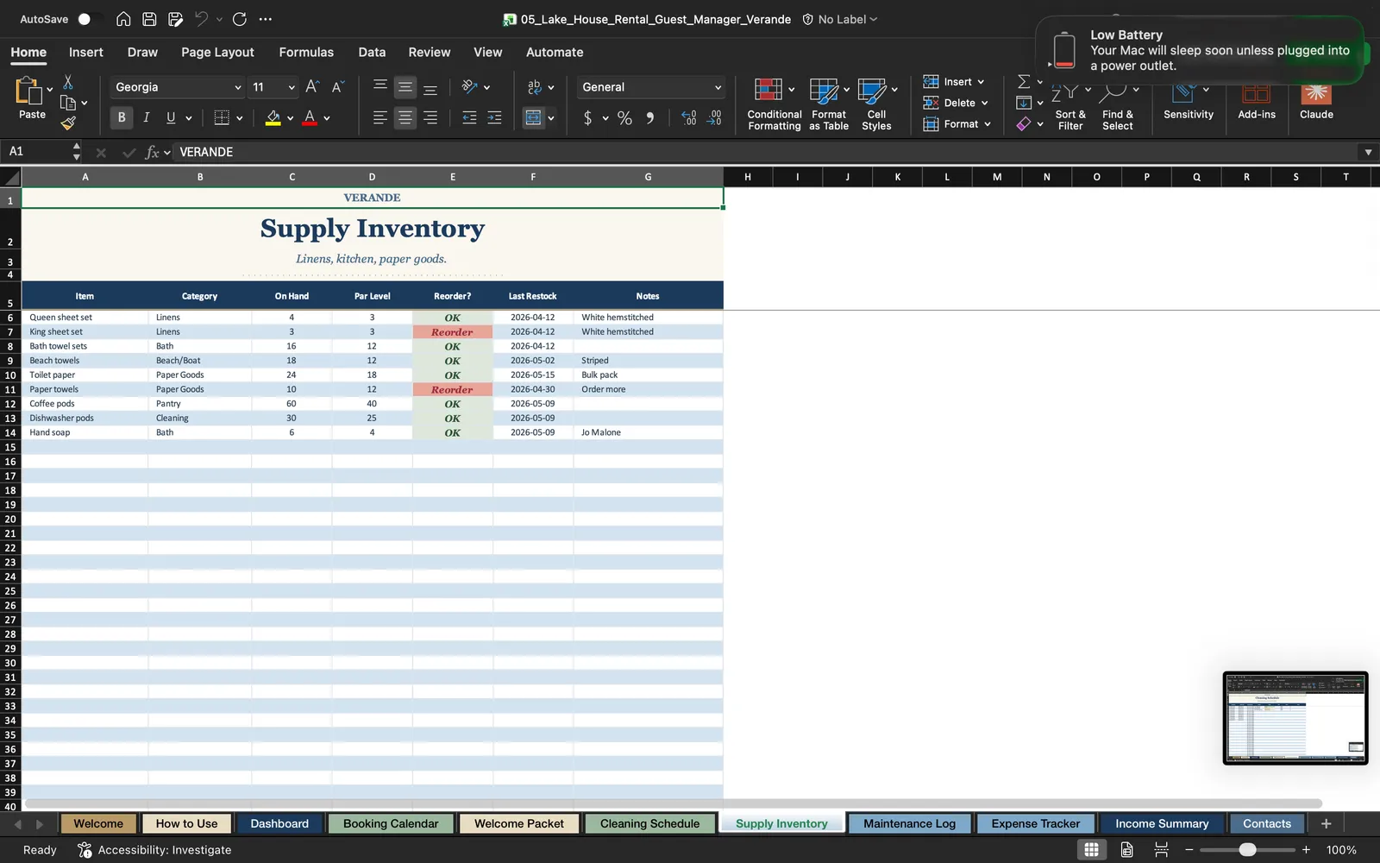Expand the General number format dropdown

[651, 87]
